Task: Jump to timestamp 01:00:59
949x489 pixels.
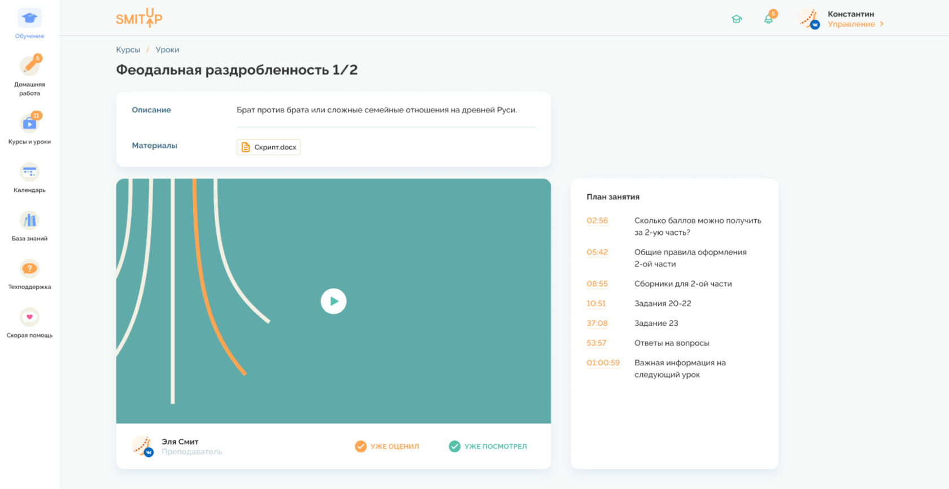Action: point(603,363)
